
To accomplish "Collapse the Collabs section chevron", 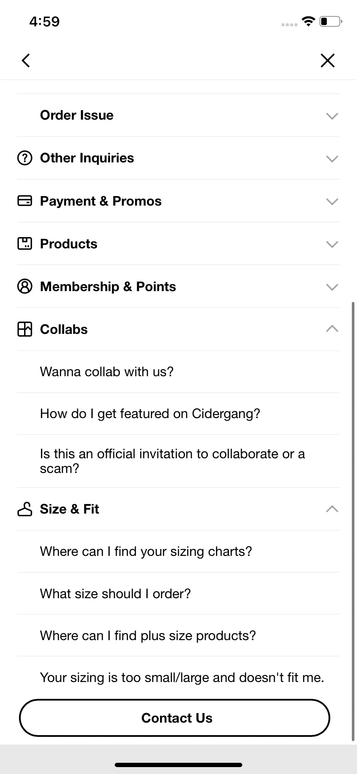I will [332, 329].
